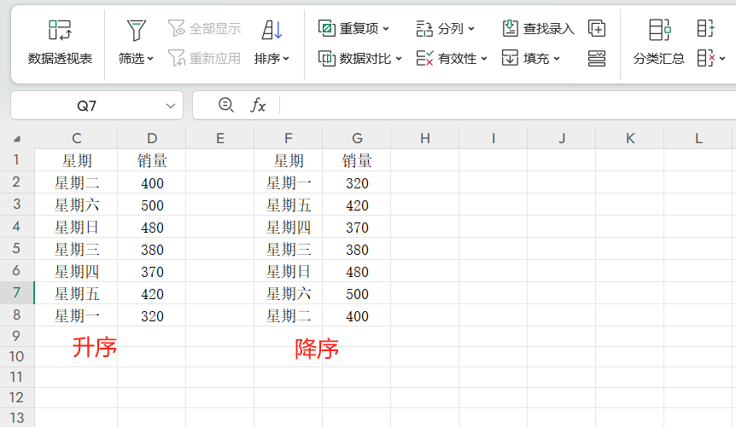Expand the 有效性 validation dropdown
736x427 pixels.
pyautogui.click(x=452, y=58)
